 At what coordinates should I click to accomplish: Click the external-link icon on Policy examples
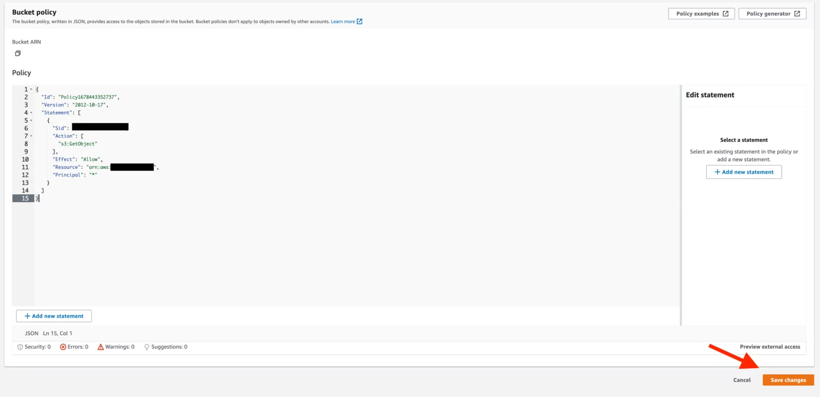pyautogui.click(x=727, y=13)
